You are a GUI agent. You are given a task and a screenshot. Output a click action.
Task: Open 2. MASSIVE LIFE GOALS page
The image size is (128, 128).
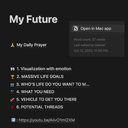tap(40, 77)
